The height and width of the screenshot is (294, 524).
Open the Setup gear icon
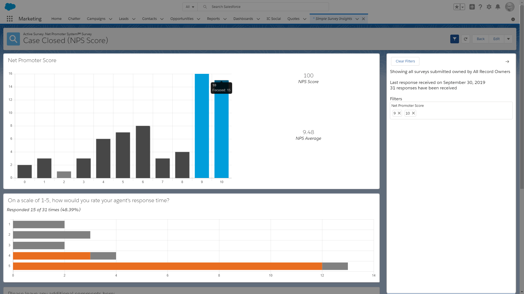click(x=489, y=7)
